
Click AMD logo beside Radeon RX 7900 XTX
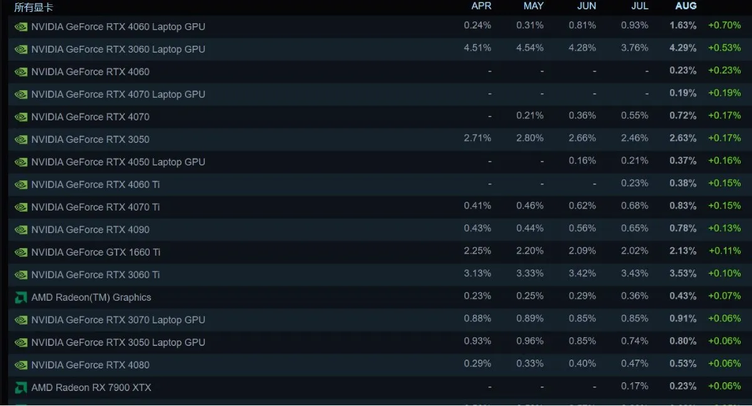(21, 388)
